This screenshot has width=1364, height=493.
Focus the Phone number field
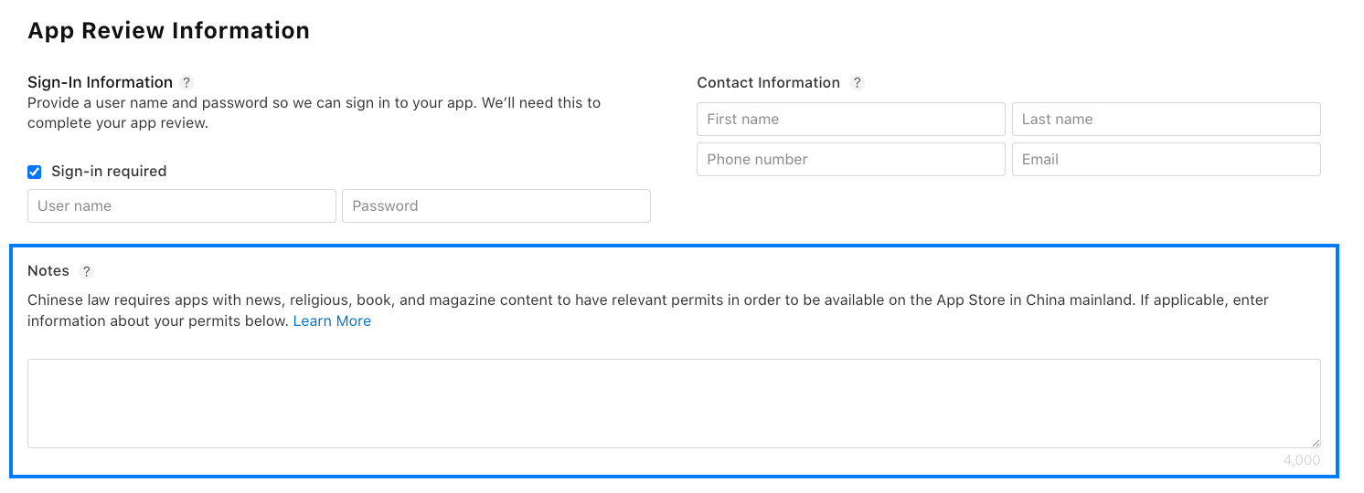pyautogui.click(x=851, y=159)
